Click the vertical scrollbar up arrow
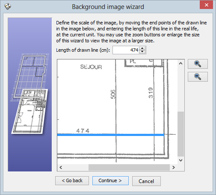The width and height of the screenshot is (216, 195). click(180, 63)
